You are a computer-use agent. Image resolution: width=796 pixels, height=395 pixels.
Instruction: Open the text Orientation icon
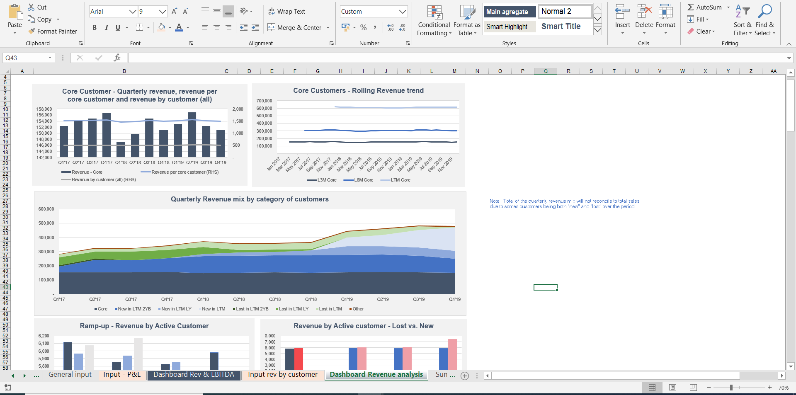tap(244, 11)
